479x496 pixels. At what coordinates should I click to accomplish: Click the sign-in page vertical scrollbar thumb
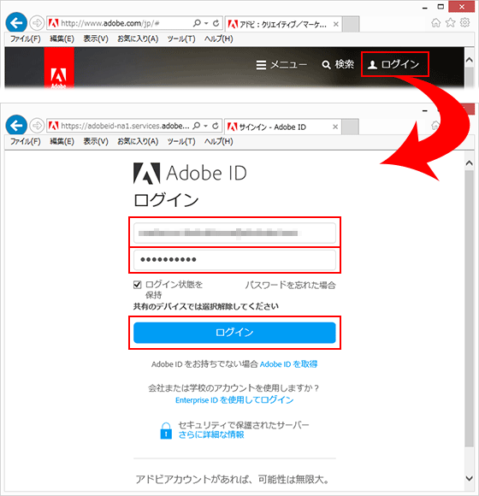click(470, 309)
